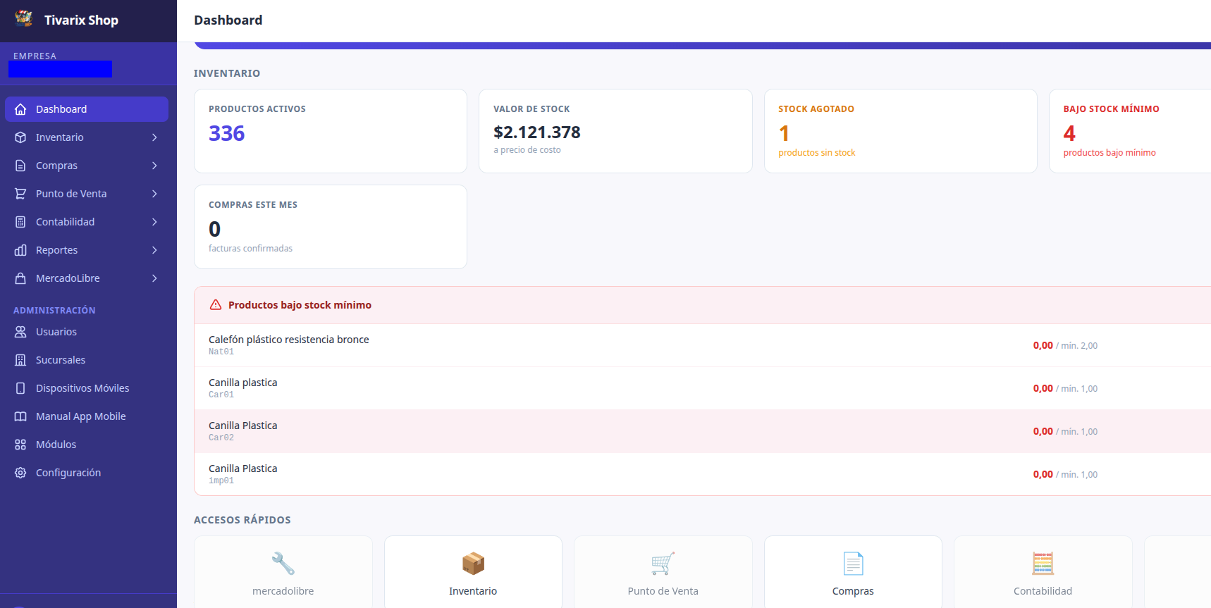Click the document icon on Compras shortcut

coord(853,564)
